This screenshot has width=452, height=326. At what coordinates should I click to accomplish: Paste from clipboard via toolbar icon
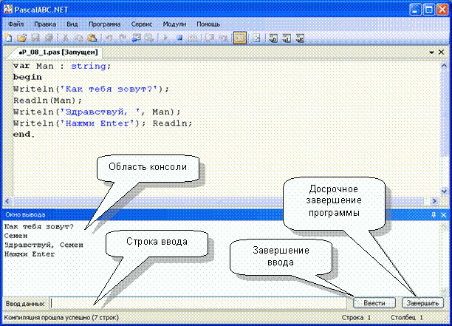coord(92,38)
